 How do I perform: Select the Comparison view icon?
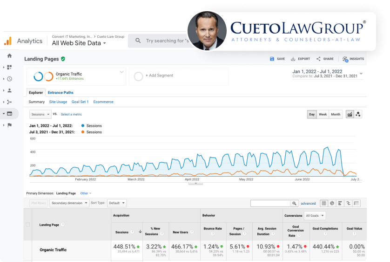coord(348,203)
